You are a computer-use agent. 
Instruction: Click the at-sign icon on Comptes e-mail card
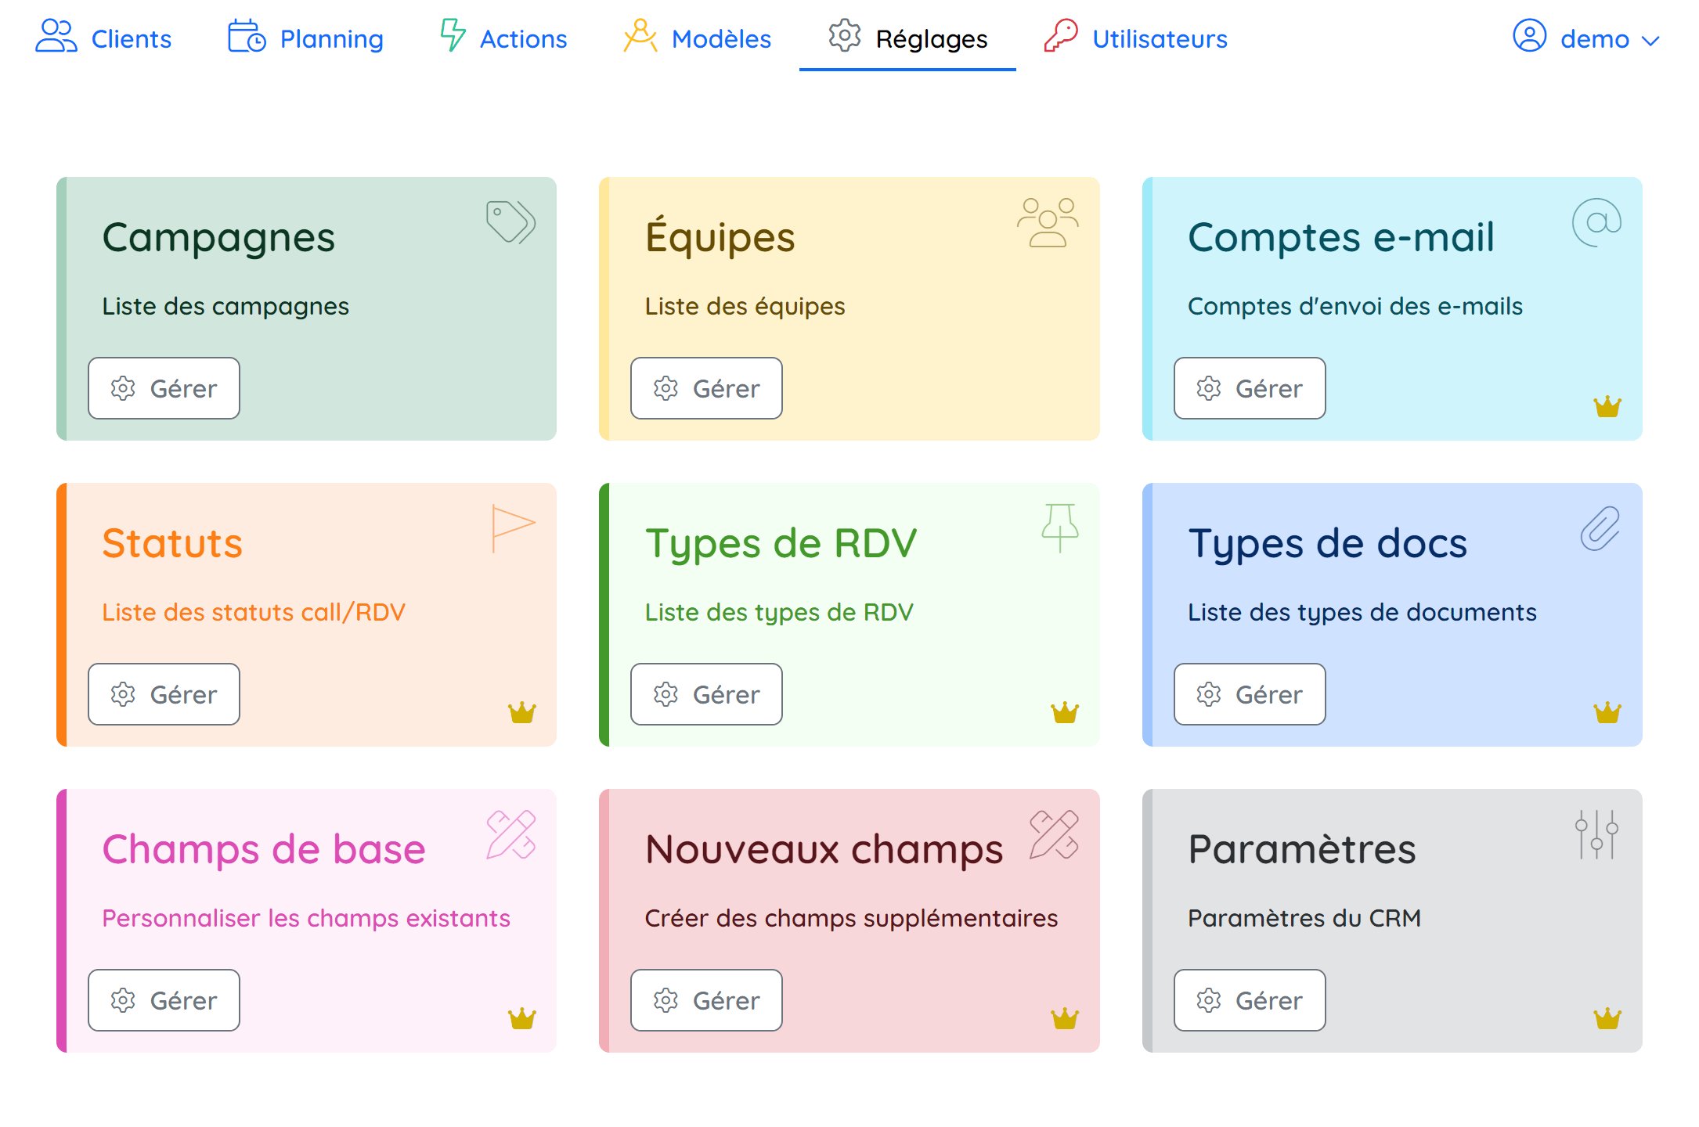tap(1596, 222)
